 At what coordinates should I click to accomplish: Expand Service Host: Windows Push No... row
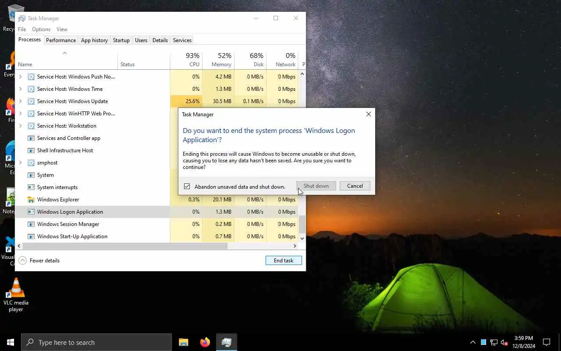click(20, 77)
